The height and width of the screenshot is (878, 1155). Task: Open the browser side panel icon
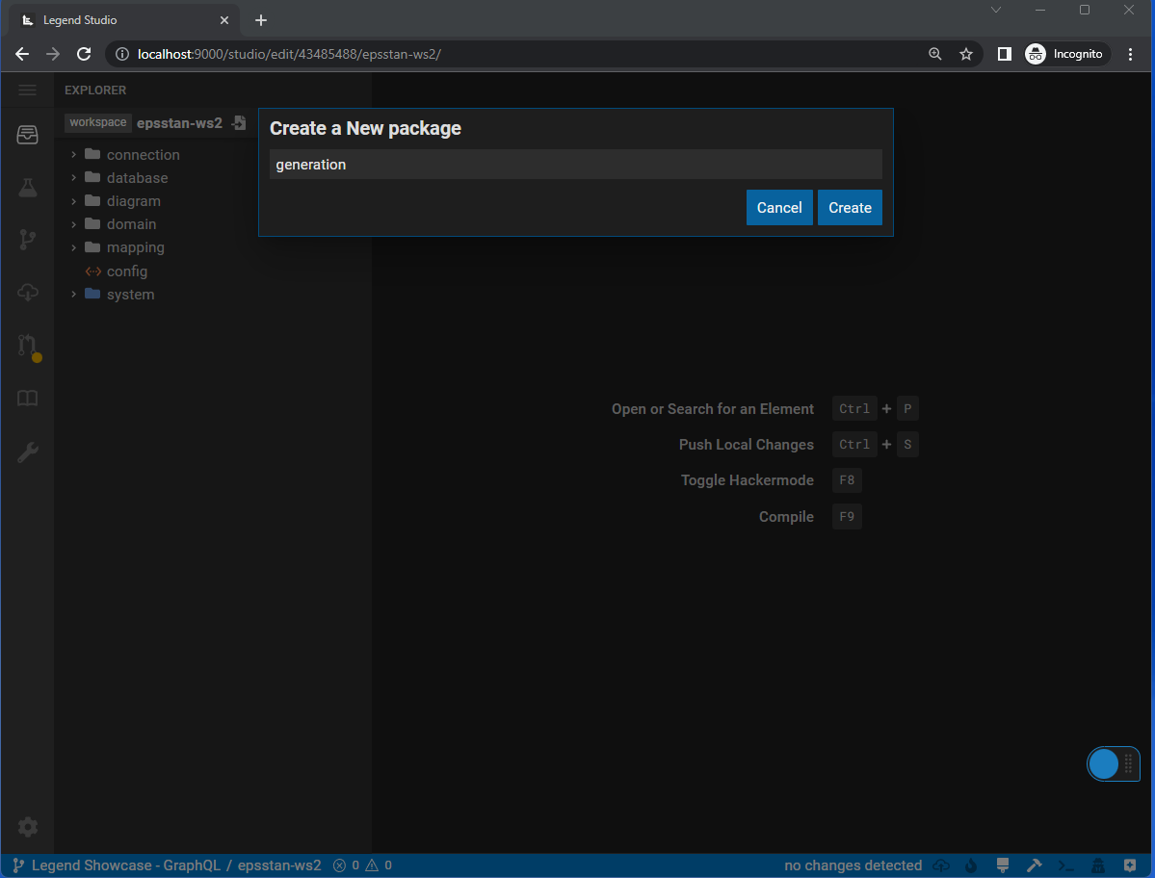click(1004, 54)
